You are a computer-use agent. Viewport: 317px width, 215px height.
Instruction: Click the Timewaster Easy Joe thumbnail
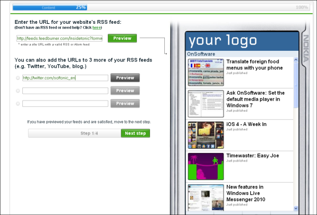point(205,166)
